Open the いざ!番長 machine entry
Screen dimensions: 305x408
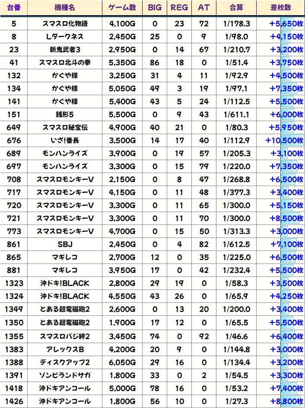pyautogui.click(x=64, y=141)
